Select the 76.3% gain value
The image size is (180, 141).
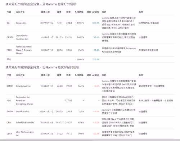[x=81, y=50]
